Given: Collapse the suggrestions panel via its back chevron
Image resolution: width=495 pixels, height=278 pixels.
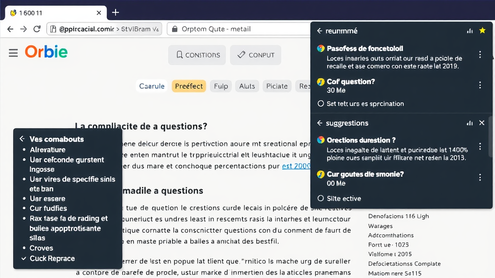Looking at the screenshot, I should 319,123.
